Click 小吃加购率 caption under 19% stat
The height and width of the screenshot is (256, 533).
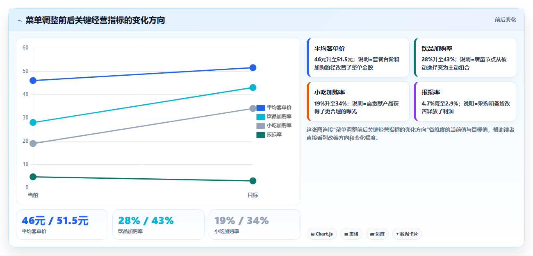coord(227,231)
